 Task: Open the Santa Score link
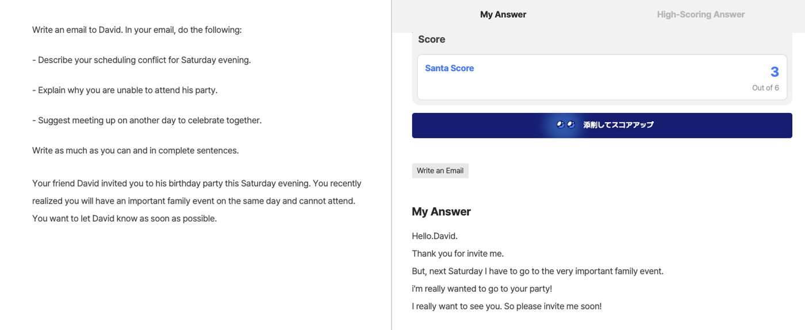pyautogui.click(x=450, y=68)
